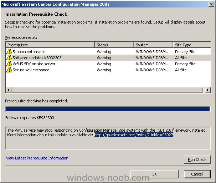The image size is (216, 183).
Task: Click the completed prerequisite progress bar
Action: [108, 109]
